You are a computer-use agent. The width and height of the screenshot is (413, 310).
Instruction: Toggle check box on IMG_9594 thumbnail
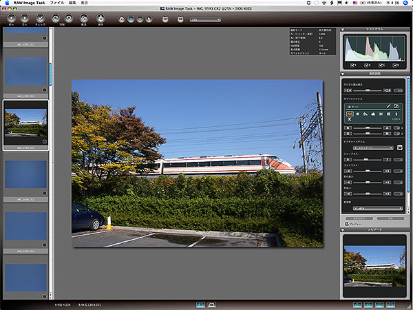pyautogui.click(x=45, y=193)
